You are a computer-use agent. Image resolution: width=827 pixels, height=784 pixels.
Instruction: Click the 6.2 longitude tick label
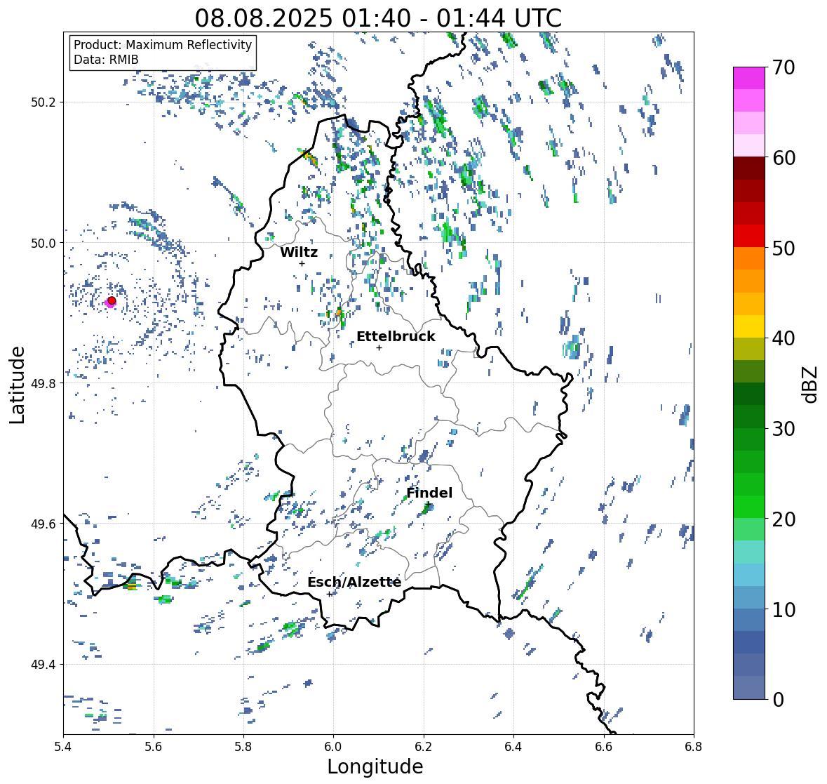click(x=424, y=746)
